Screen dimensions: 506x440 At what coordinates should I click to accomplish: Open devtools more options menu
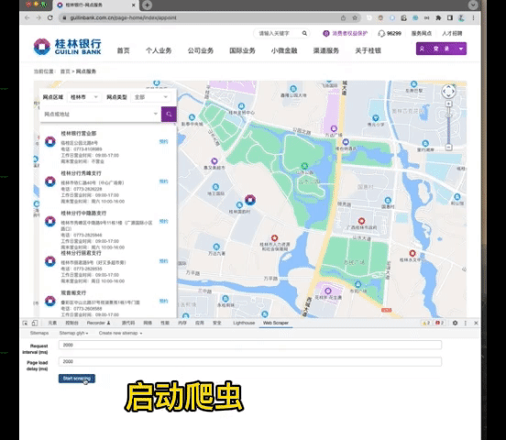coord(466,323)
